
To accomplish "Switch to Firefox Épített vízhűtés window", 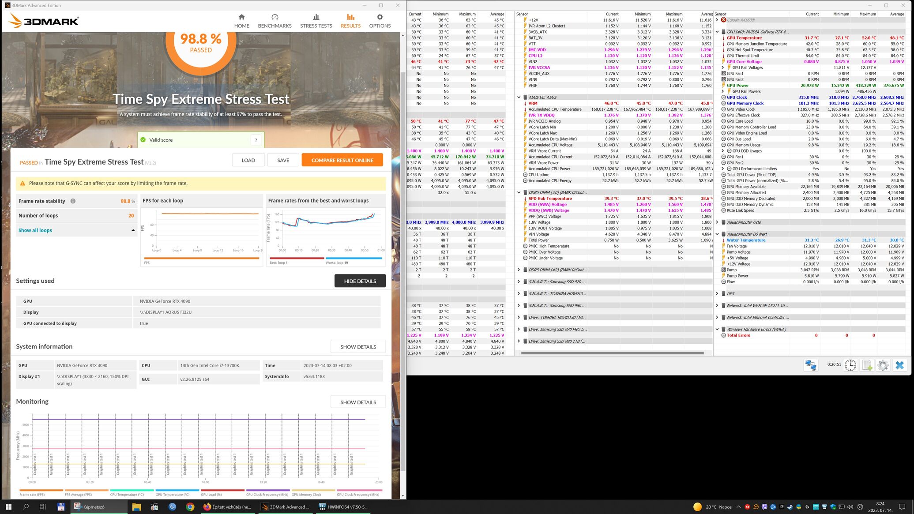I will click(228, 507).
